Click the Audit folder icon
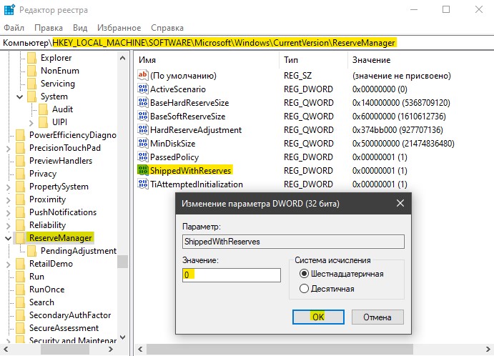 coord(43,109)
